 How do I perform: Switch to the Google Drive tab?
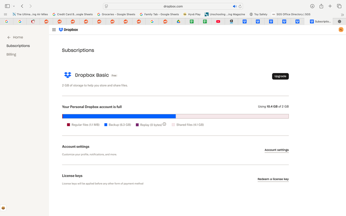tap(178, 21)
